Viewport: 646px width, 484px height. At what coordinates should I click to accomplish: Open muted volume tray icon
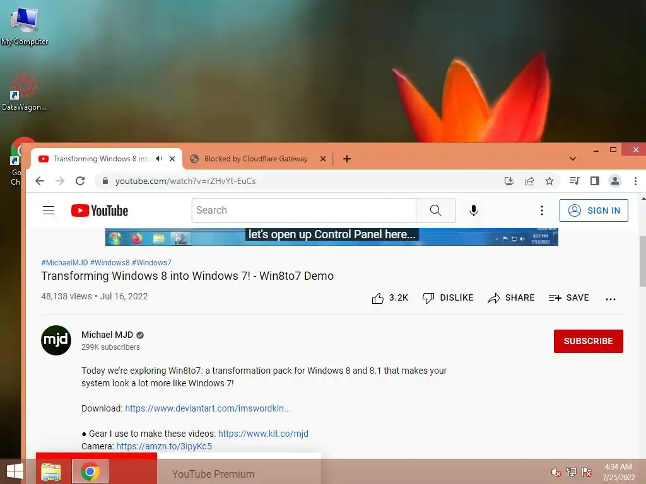pyautogui.click(x=556, y=472)
